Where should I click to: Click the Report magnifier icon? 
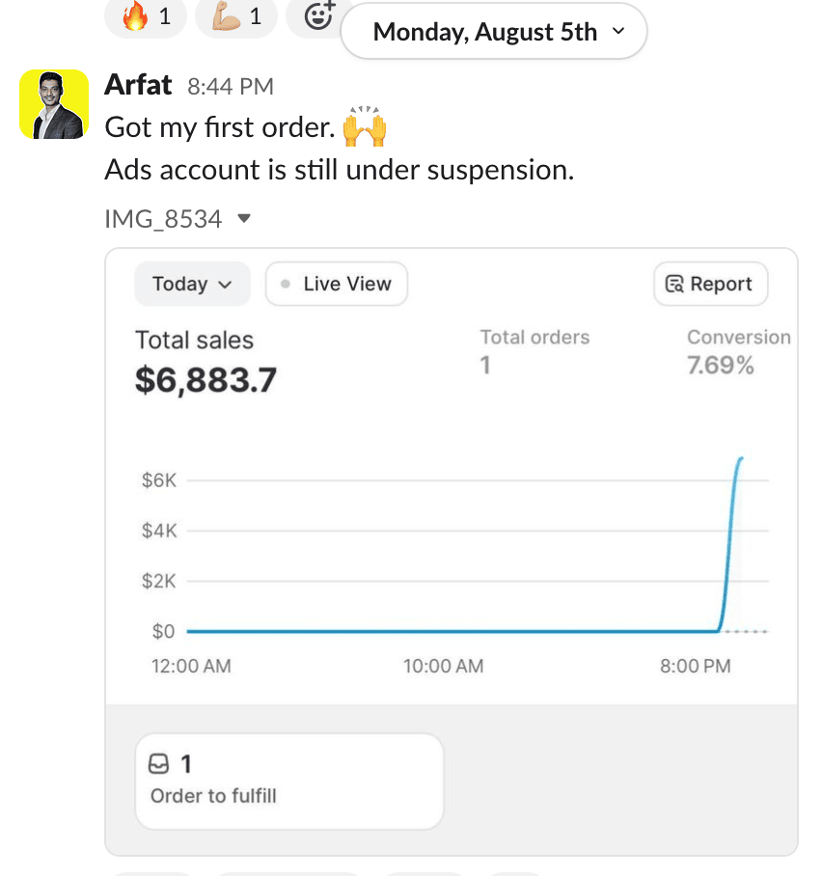674,285
